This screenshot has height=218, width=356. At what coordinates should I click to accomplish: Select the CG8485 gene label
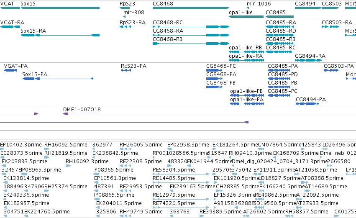[x=276, y=13]
